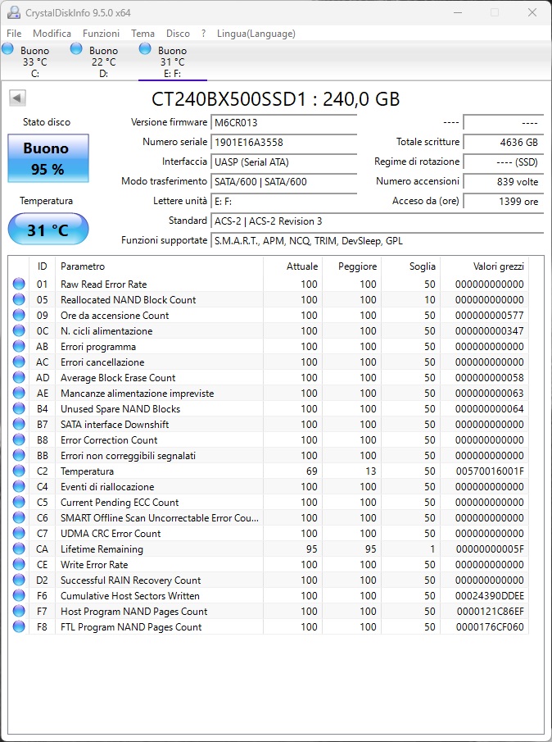Click status circle of Write Error Rate
This screenshot has width=552, height=742.
click(19, 565)
